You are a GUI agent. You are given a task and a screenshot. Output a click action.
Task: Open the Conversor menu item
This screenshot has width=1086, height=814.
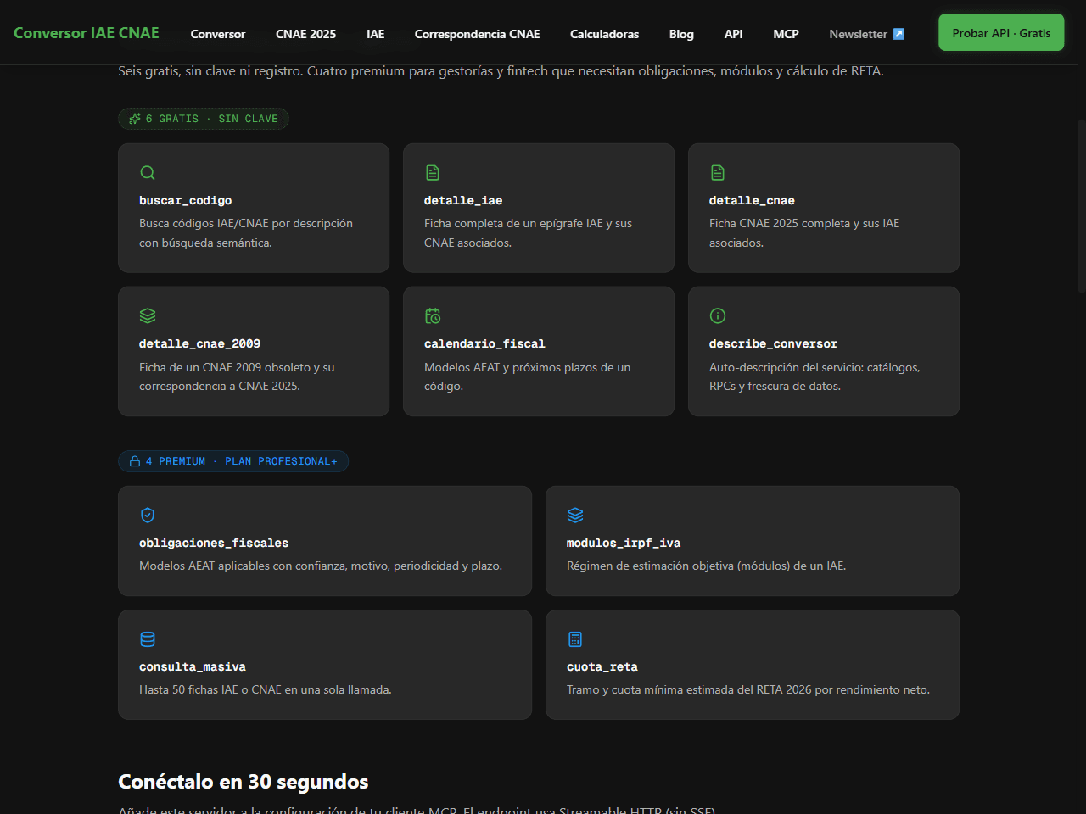click(x=218, y=34)
